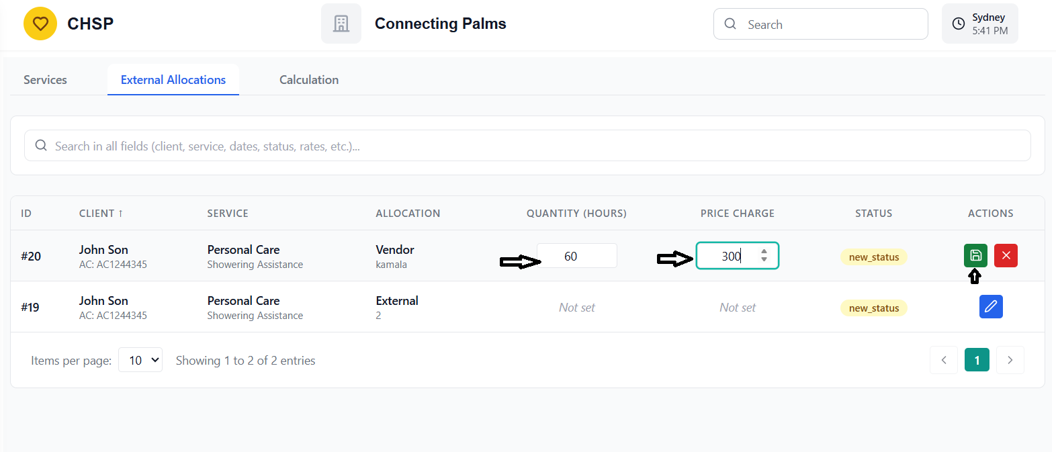The width and height of the screenshot is (1056, 452).
Task: Click the new_status badge in row #19
Action: pyautogui.click(x=873, y=308)
